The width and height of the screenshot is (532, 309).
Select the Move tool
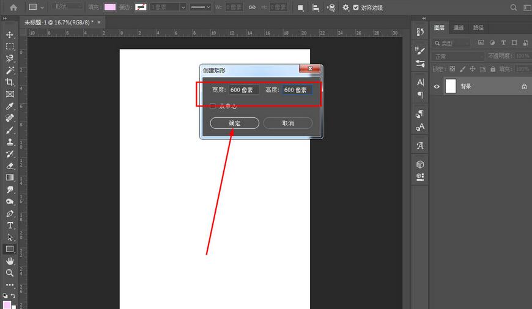10,35
